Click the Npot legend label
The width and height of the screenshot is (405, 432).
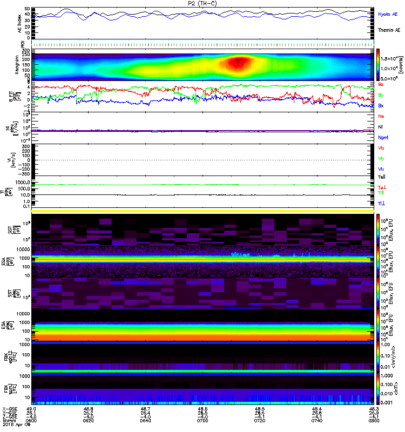tap(383, 138)
